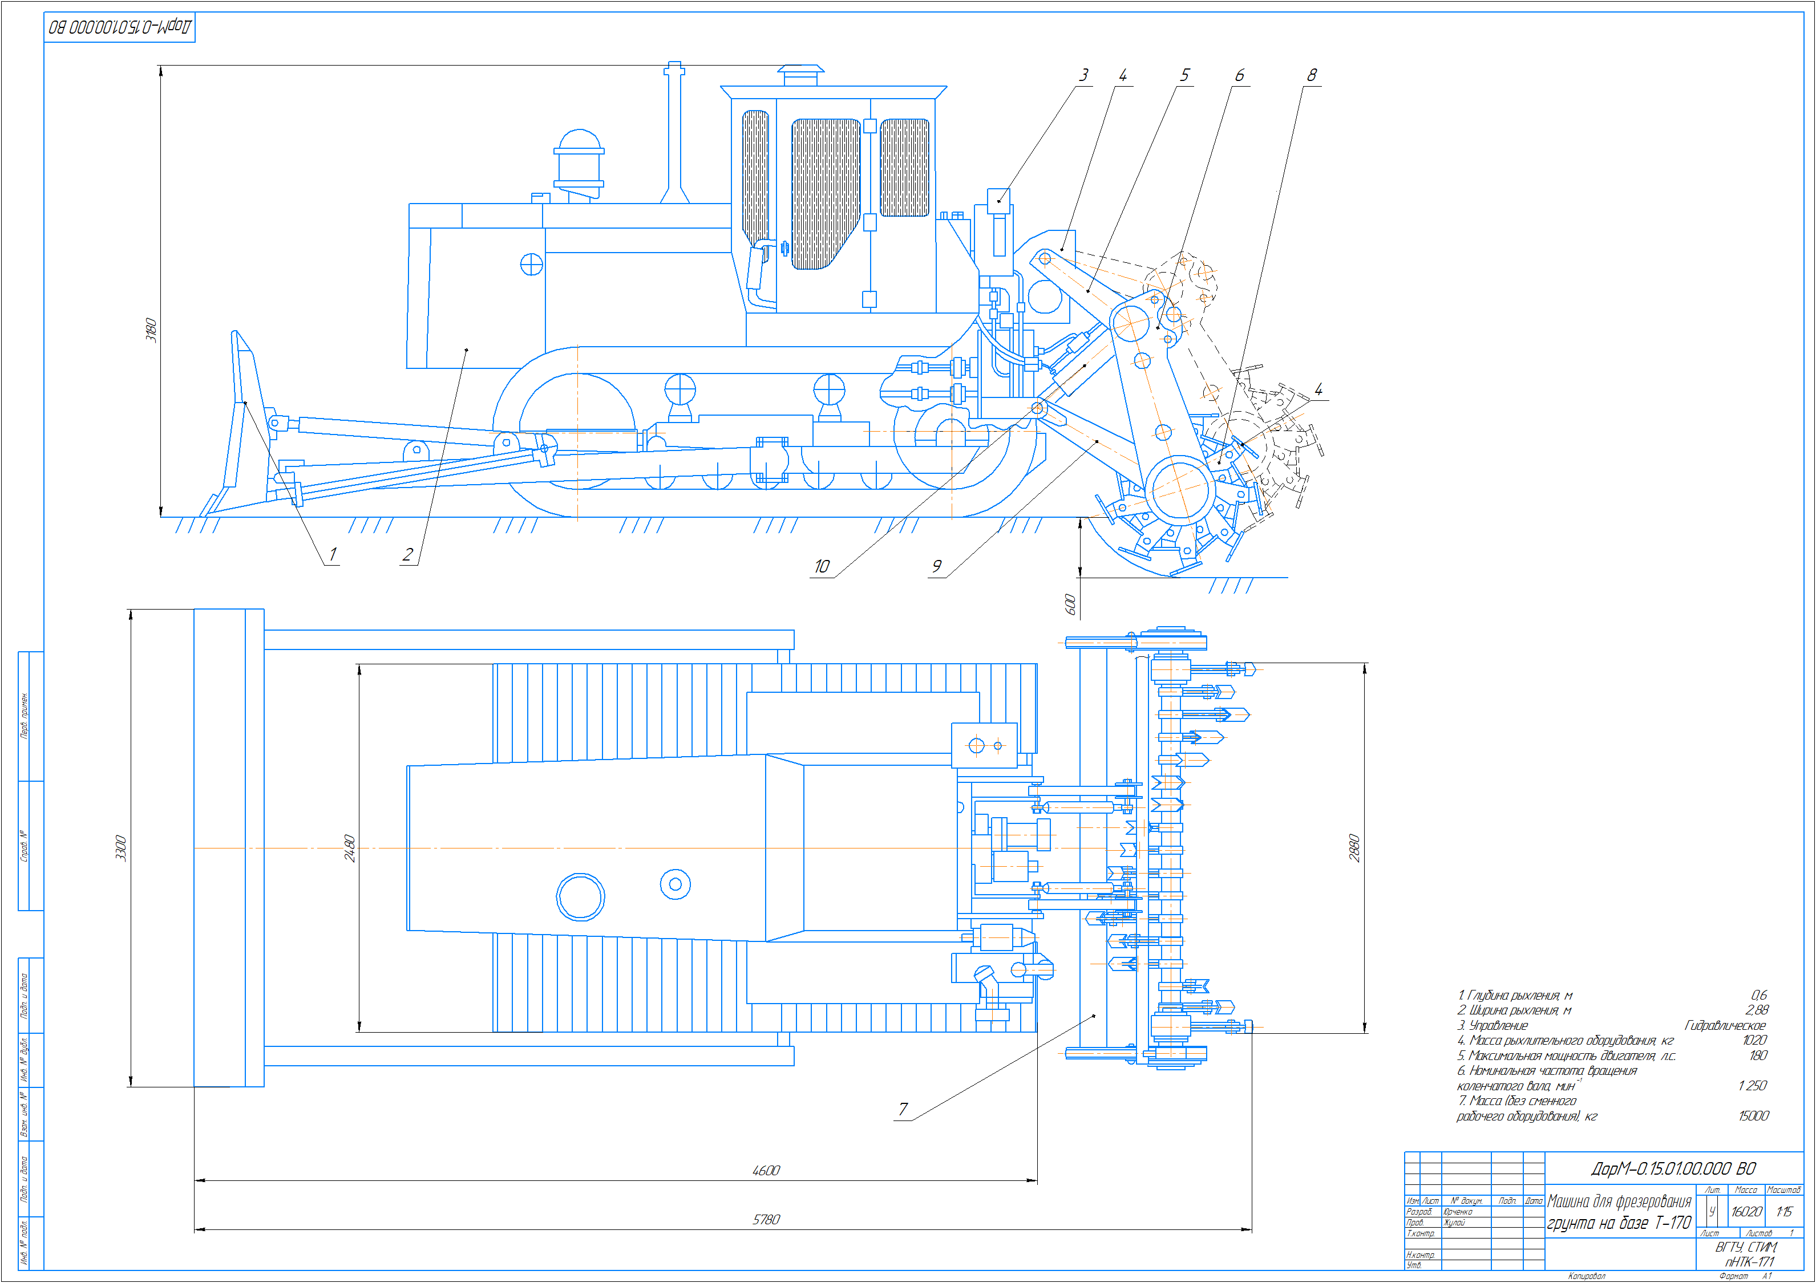The image size is (1816, 1283).
Task: Click callout number 9 label
Action: pyautogui.click(x=936, y=566)
